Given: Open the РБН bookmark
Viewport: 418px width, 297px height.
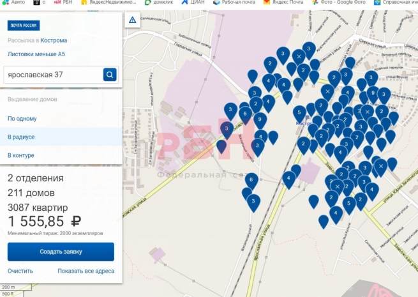Looking at the screenshot, I should [66, 3].
